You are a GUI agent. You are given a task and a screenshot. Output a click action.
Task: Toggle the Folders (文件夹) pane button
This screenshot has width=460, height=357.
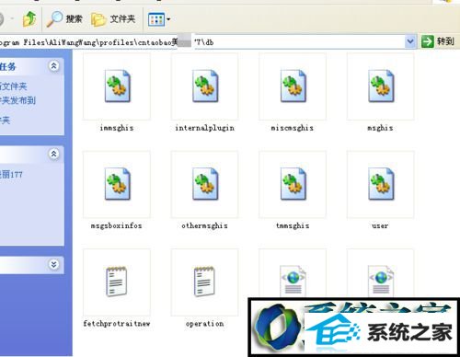(113, 19)
